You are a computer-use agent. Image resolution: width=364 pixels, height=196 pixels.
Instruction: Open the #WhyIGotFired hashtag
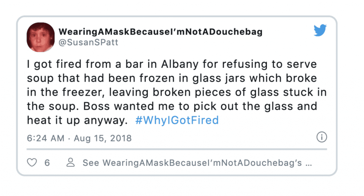click(177, 120)
